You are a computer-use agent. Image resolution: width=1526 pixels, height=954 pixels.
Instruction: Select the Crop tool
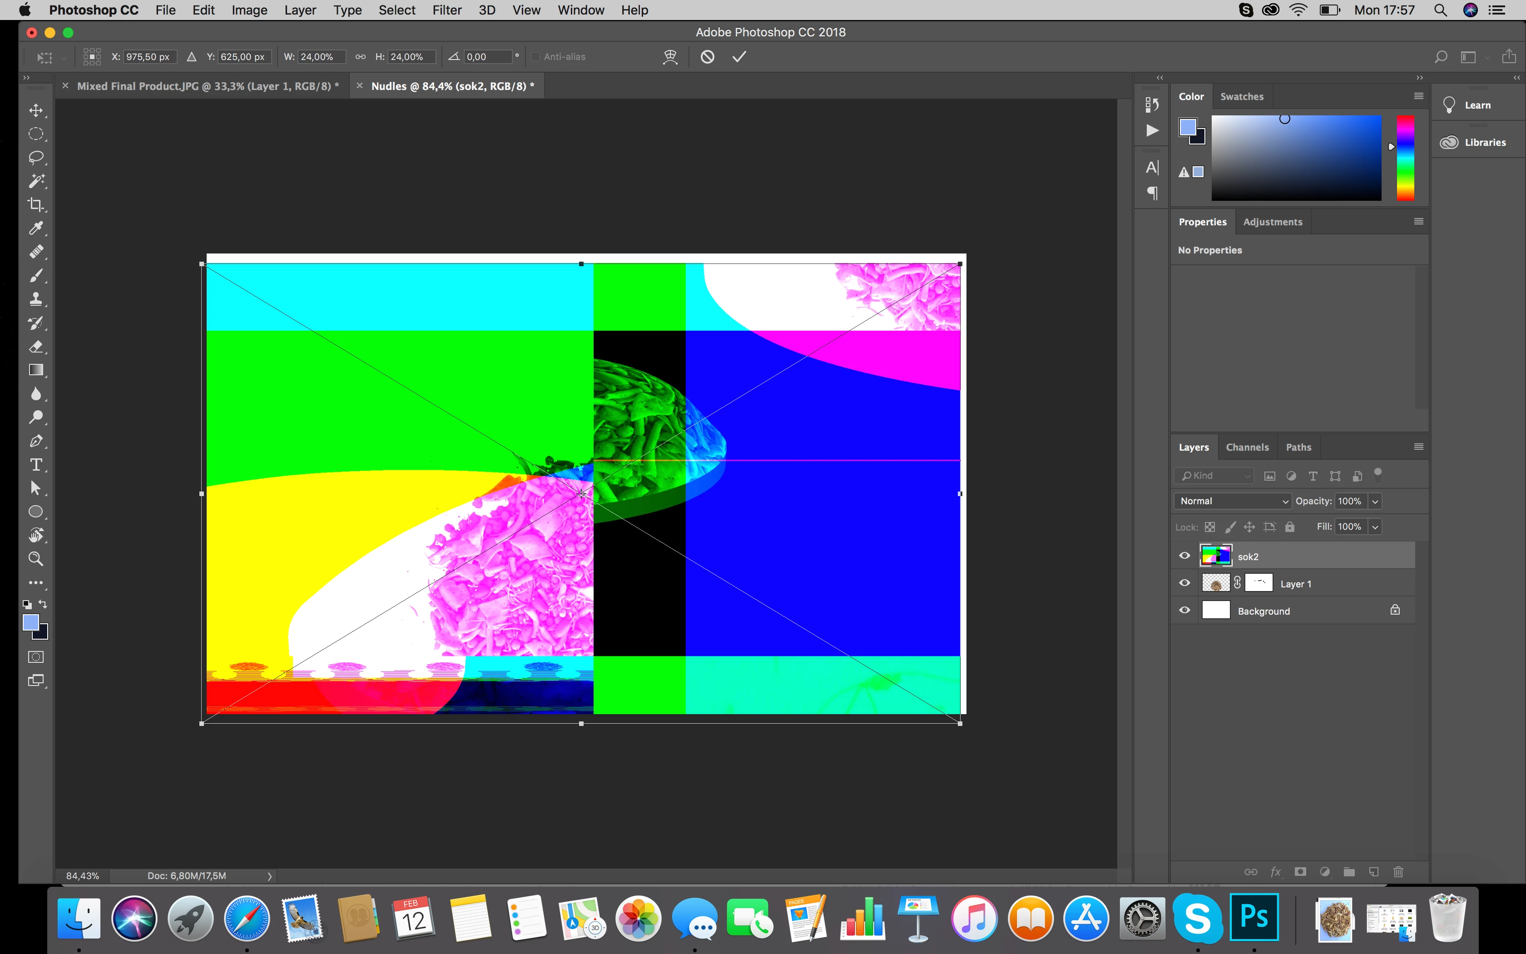[36, 204]
